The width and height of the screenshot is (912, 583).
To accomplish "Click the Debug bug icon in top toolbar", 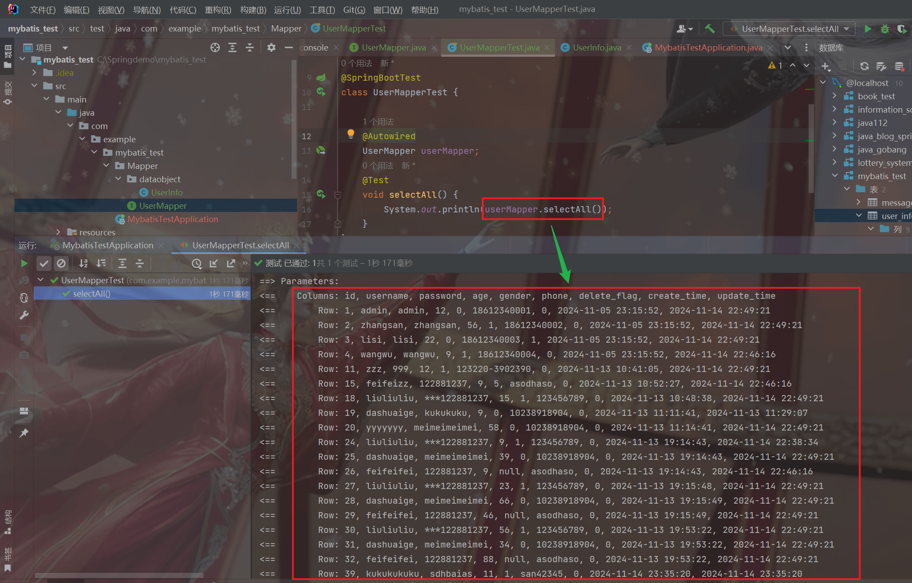I will tap(884, 29).
